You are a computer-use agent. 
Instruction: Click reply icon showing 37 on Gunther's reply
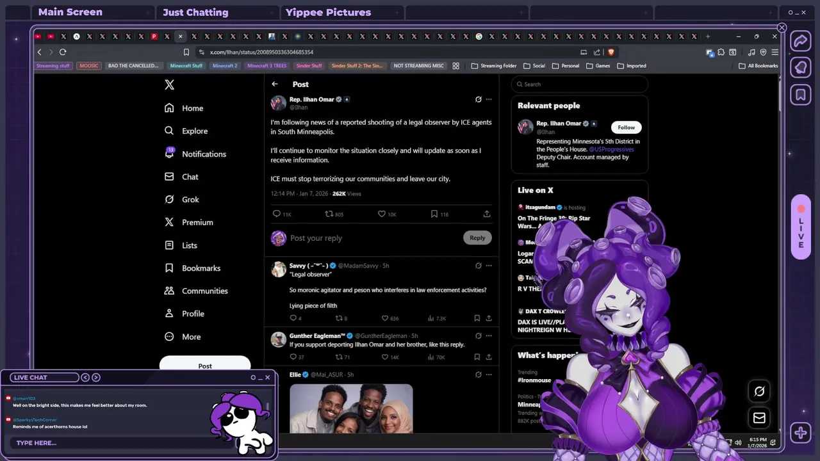coord(293,357)
